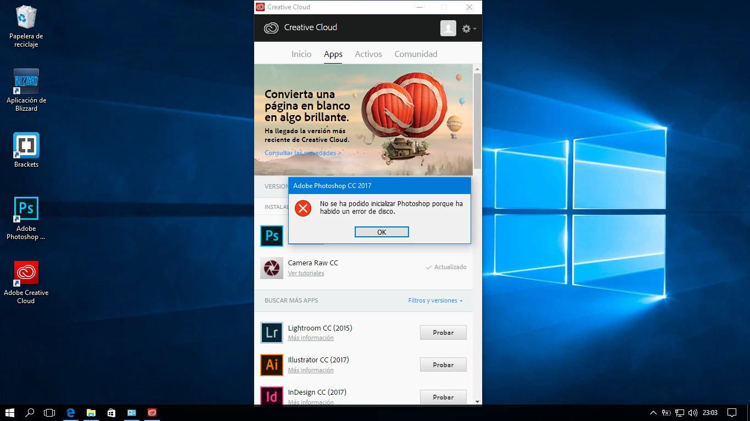Screen dimensions: 750x421
Task: Click the 23:03 taskbar clock
Action: pos(710,412)
